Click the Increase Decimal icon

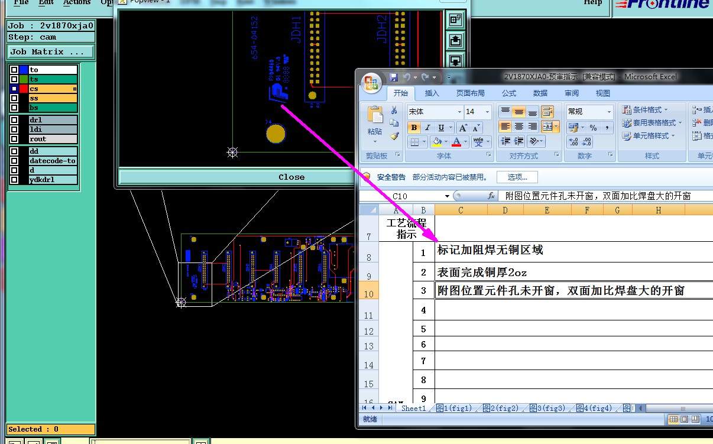(572, 142)
